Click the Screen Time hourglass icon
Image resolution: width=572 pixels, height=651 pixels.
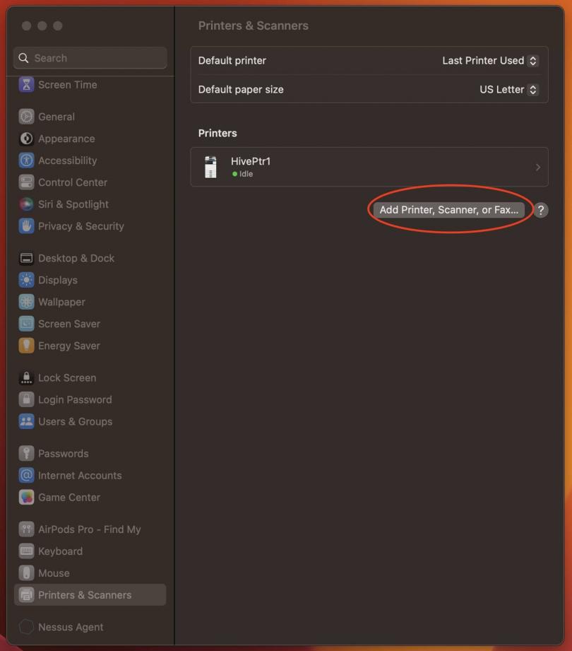coord(26,85)
